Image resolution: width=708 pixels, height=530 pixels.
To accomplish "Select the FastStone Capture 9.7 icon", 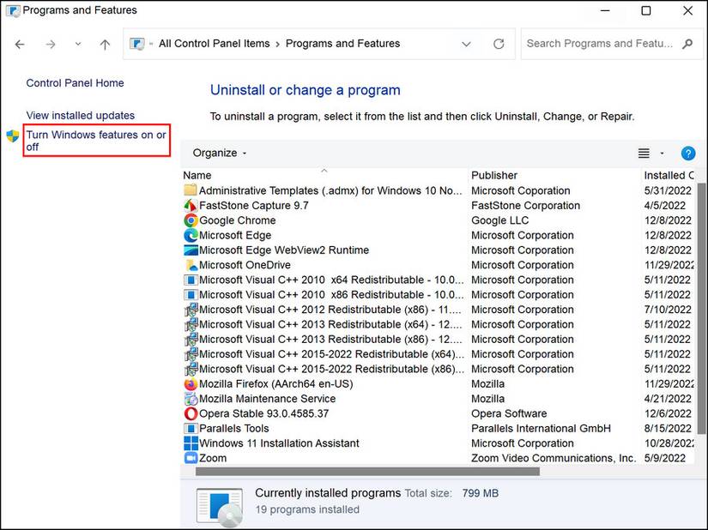I will click(x=191, y=205).
